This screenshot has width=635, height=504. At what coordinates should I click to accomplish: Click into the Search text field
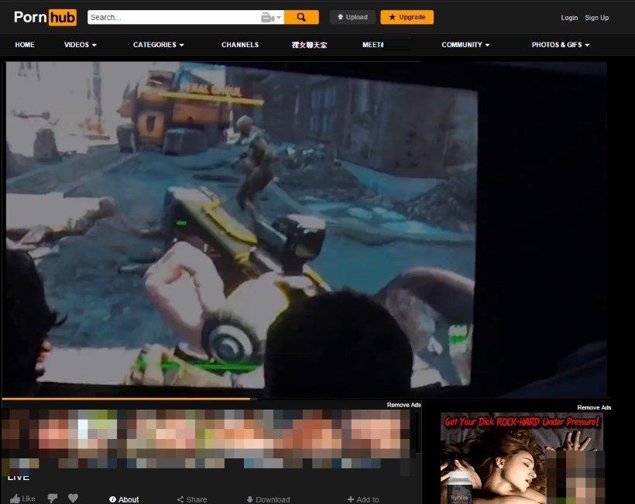tap(174, 17)
